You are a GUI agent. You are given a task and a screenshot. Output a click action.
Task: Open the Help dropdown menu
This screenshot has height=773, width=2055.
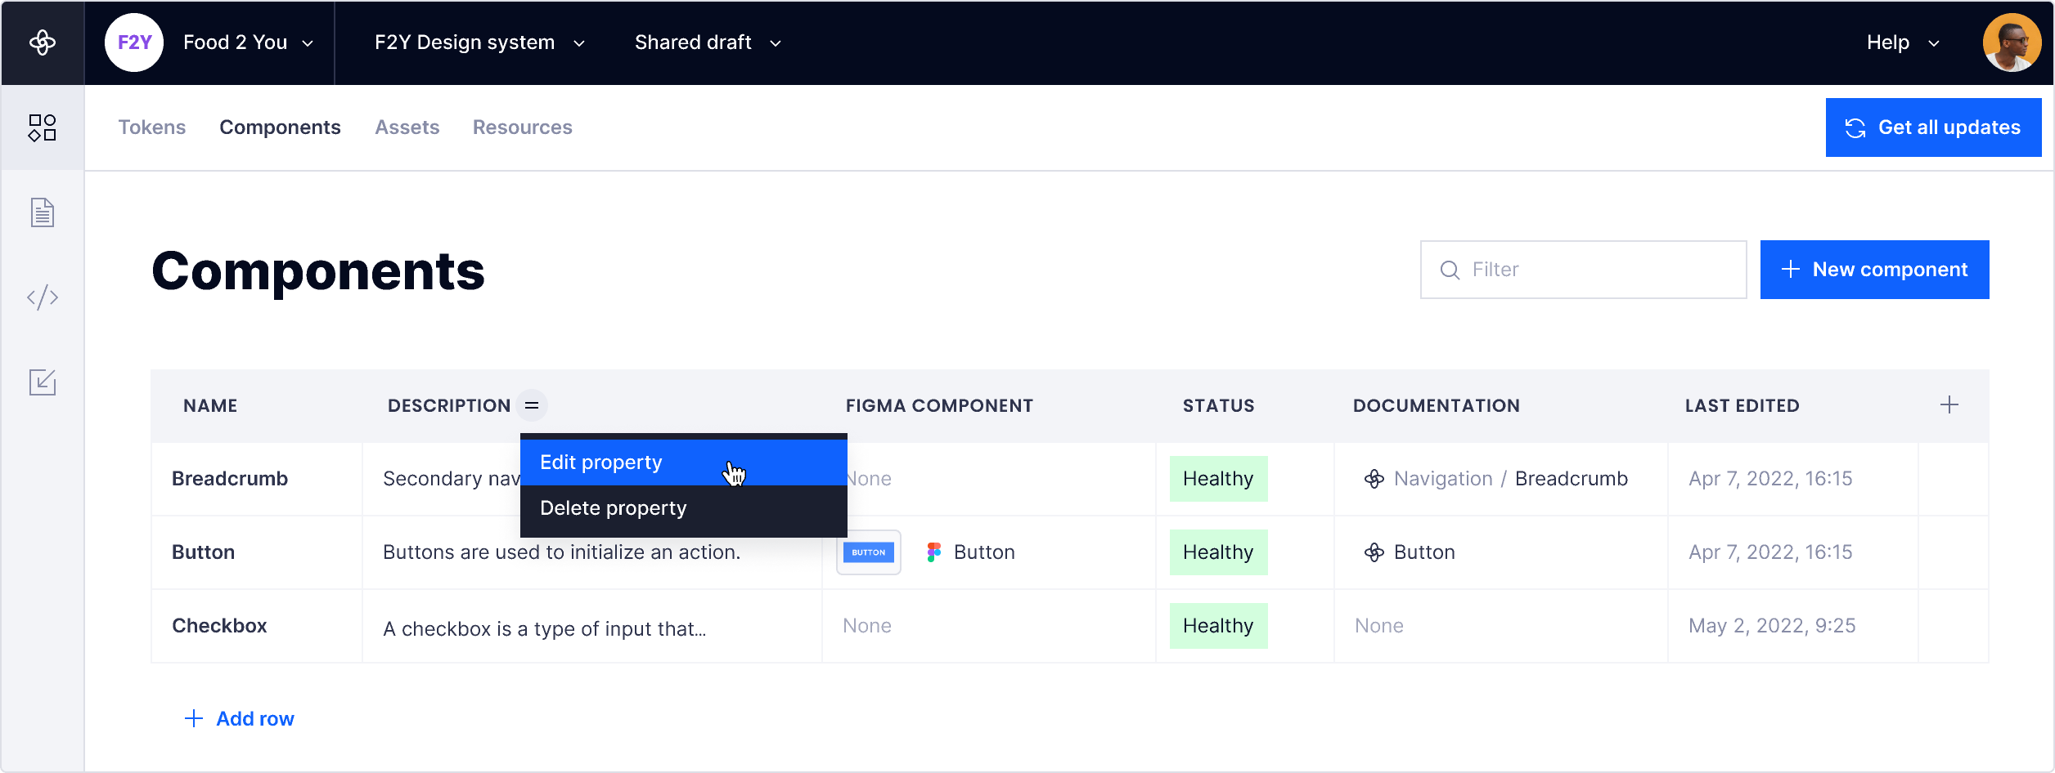[x=1902, y=42]
